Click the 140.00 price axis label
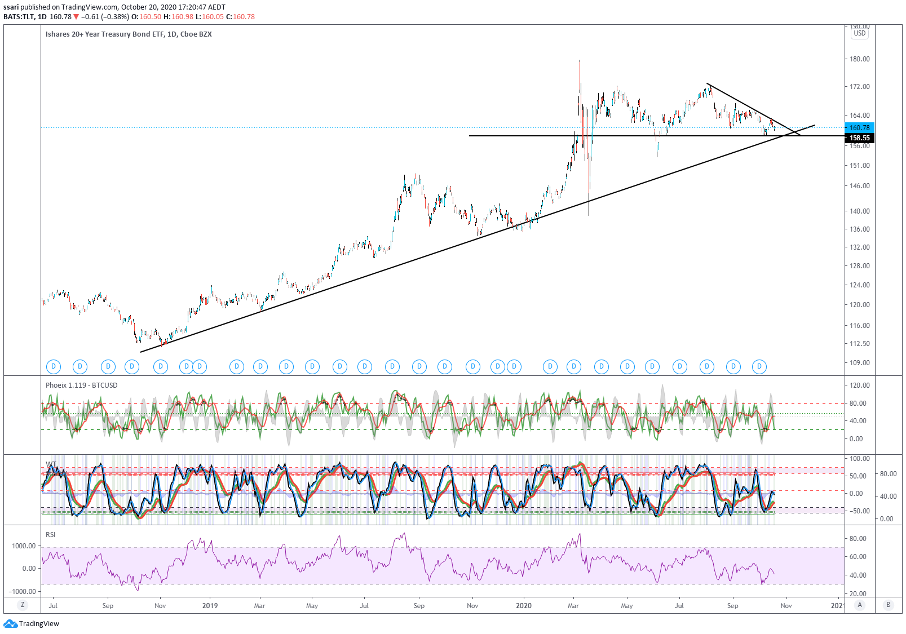The width and height of the screenshot is (906, 634). 860,211
